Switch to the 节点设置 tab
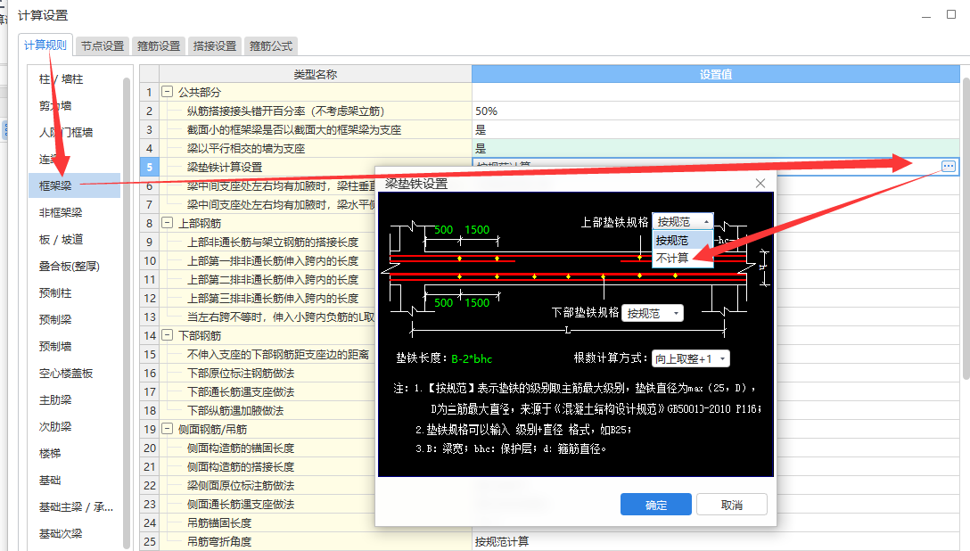Image resolution: width=970 pixels, height=551 pixels. pyautogui.click(x=103, y=45)
